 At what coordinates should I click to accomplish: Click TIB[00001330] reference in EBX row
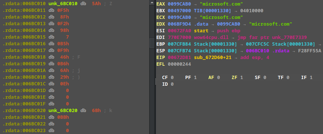[x=213, y=10]
